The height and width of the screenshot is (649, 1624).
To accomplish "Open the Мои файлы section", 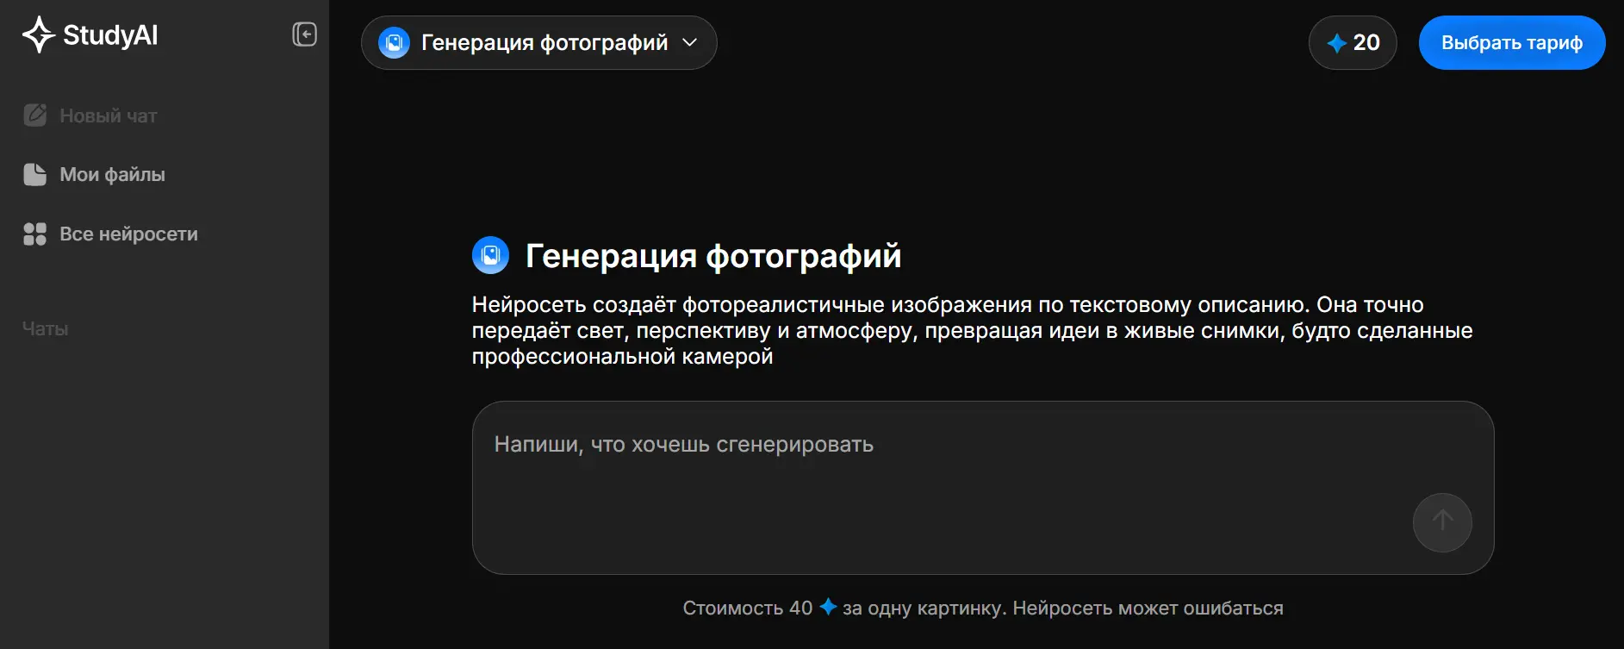I will click(112, 175).
